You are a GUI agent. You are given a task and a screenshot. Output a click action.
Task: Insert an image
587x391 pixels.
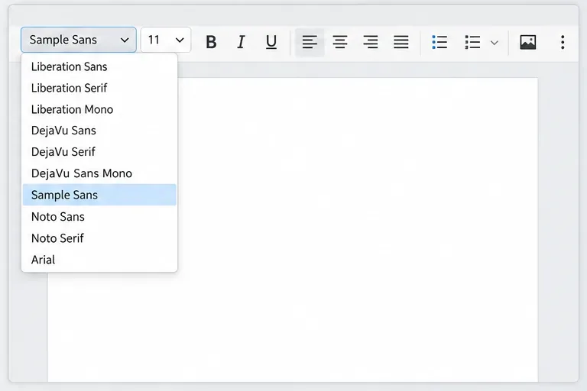pyautogui.click(x=528, y=41)
